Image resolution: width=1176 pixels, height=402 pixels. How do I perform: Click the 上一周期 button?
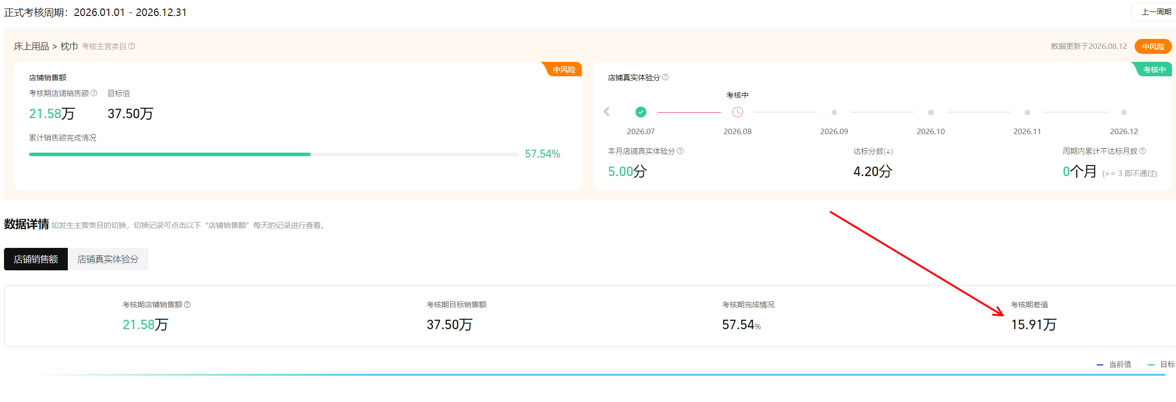[1155, 12]
